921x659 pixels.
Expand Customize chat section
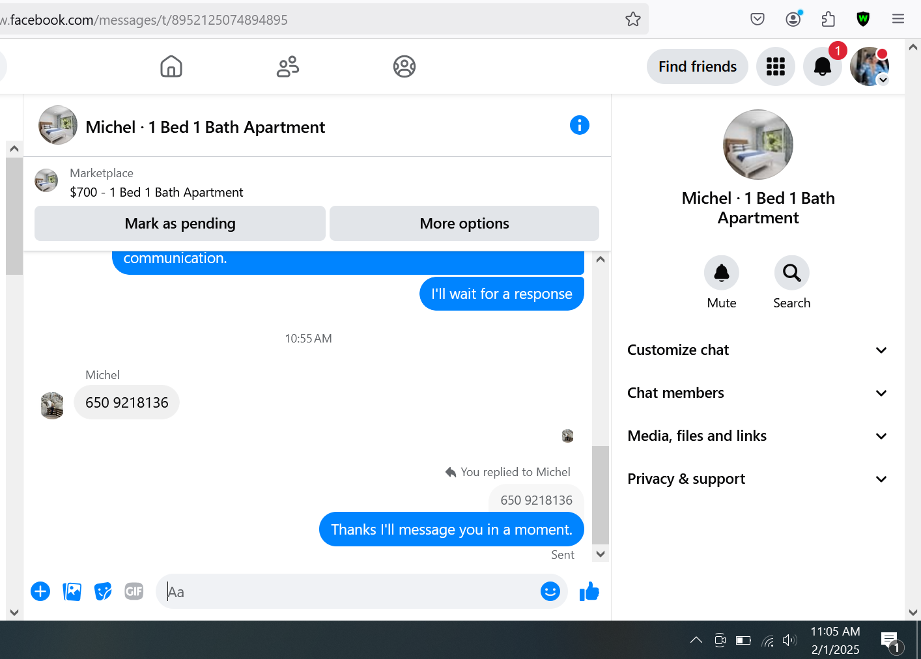[x=758, y=350]
